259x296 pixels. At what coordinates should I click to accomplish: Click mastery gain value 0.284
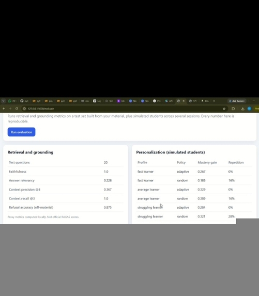[x=202, y=207]
